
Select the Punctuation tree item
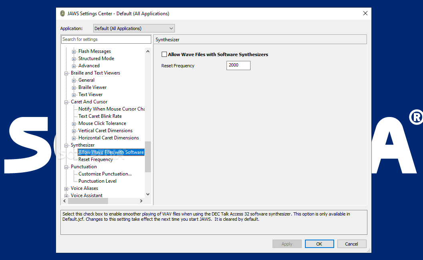[84, 167]
